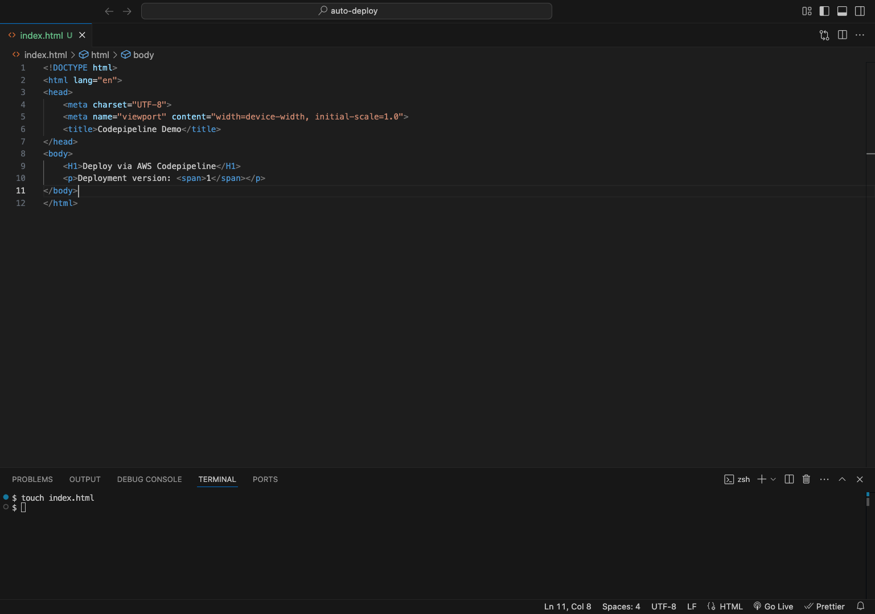Click 'Deployment version:' paragraph text

tap(124, 178)
